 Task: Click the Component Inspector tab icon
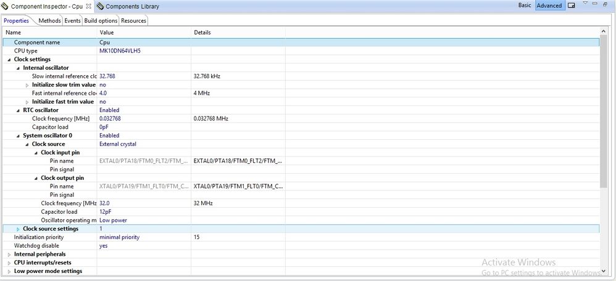[x=5, y=6]
